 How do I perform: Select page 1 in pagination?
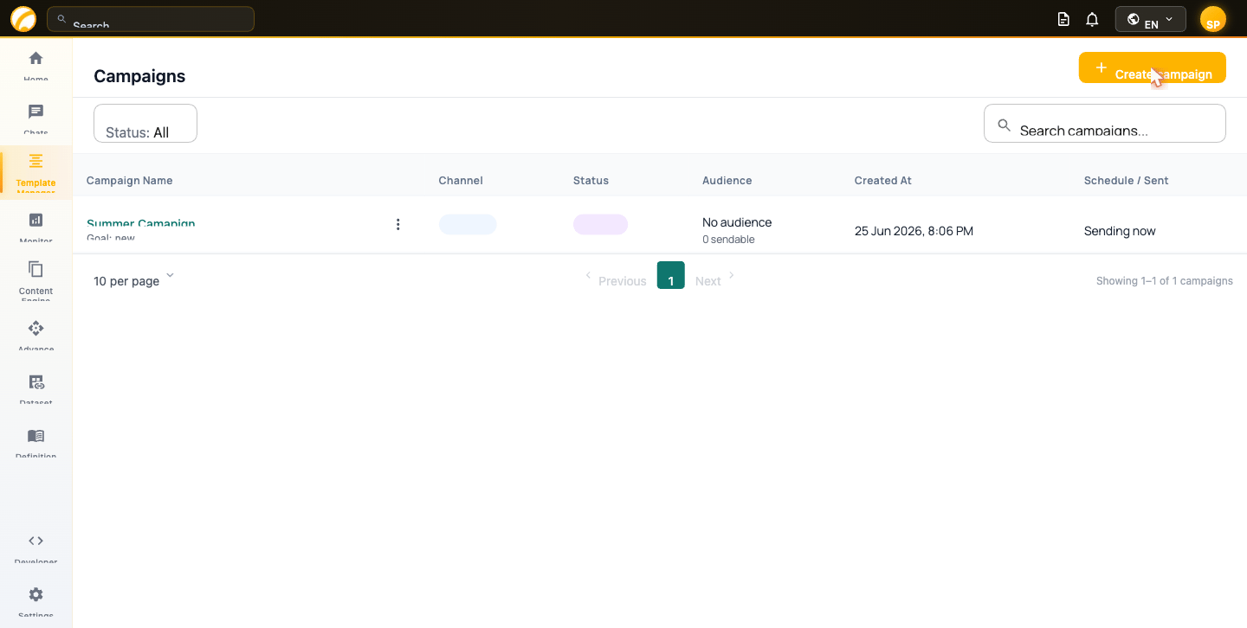pyautogui.click(x=671, y=275)
